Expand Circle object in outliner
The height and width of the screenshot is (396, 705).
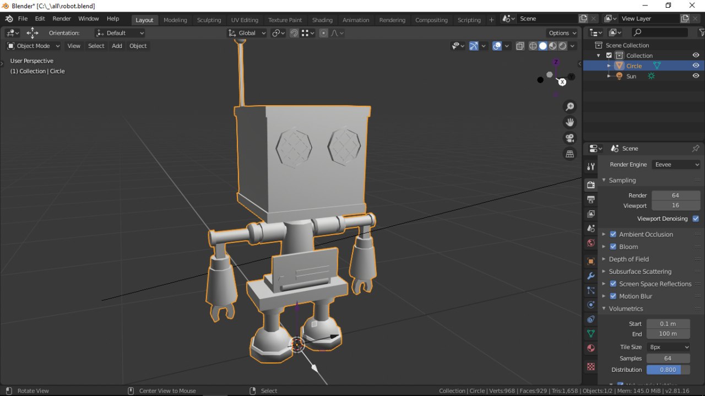pyautogui.click(x=609, y=66)
